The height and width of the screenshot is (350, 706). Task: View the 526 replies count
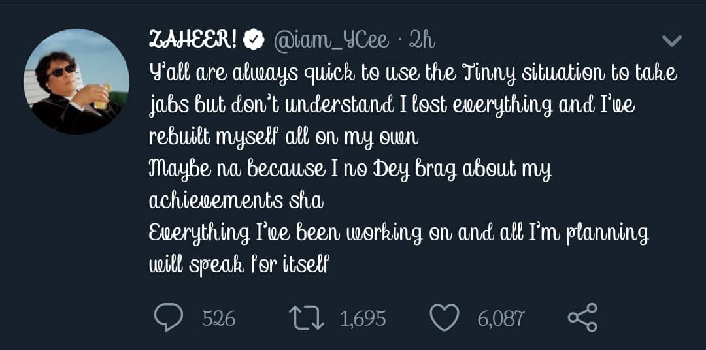218,319
